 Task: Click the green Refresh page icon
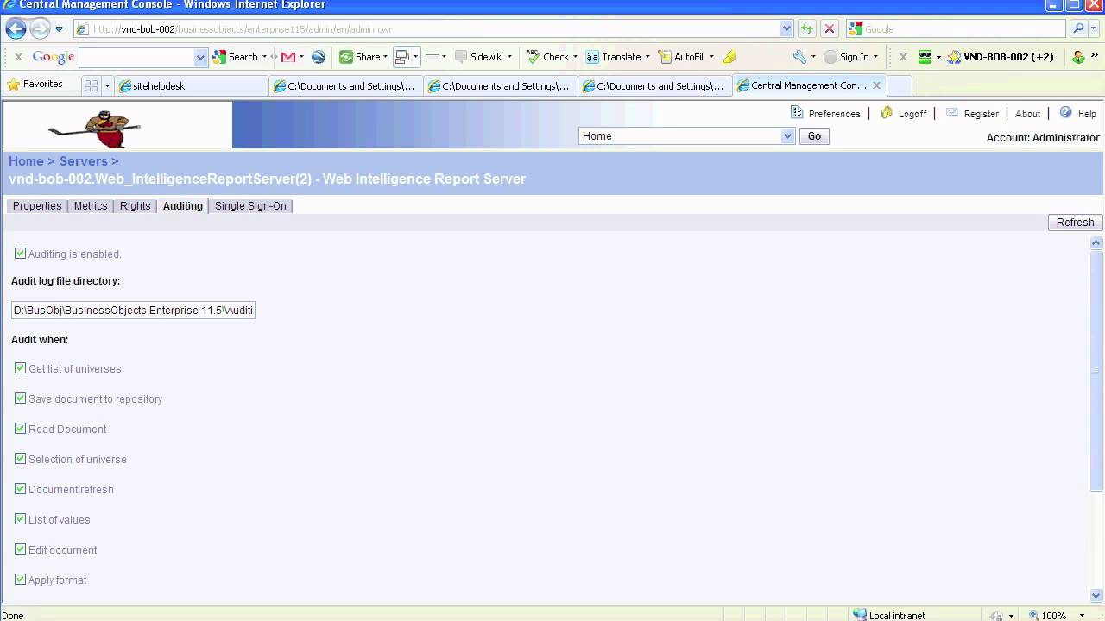(807, 28)
